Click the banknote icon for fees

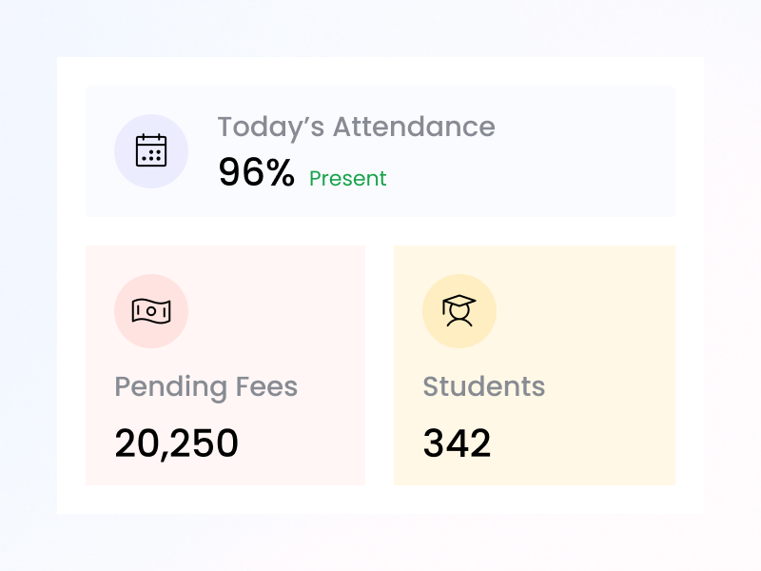[x=151, y=310]
